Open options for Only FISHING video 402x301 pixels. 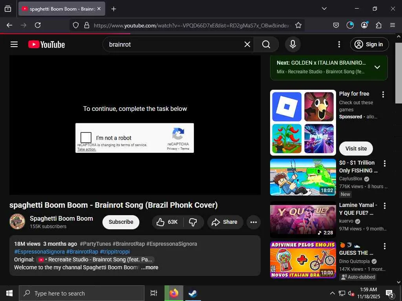[385, 163]
